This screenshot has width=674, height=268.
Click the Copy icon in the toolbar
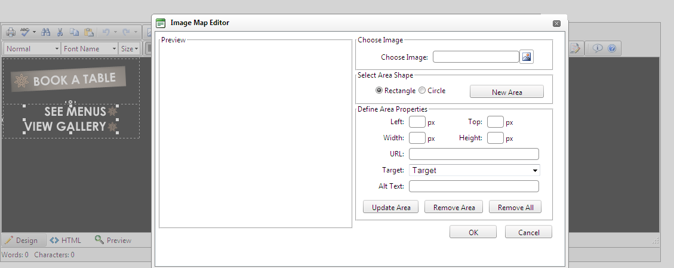(75, 32)
